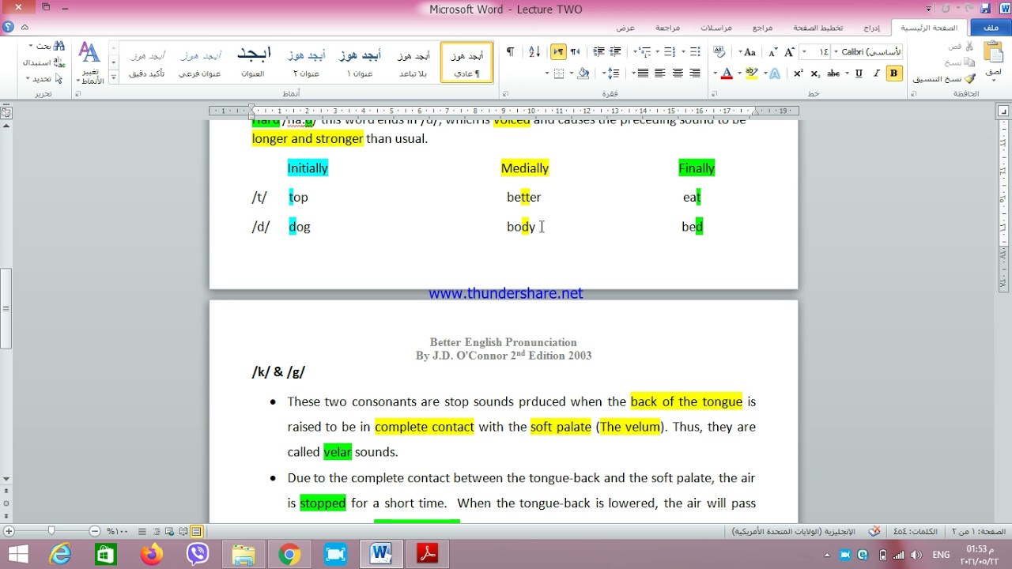Image resolution: width=1012 pixels, height=569 pixels.
Task: Click the Cut scissors icon
Action: click(x=969, y=47)
